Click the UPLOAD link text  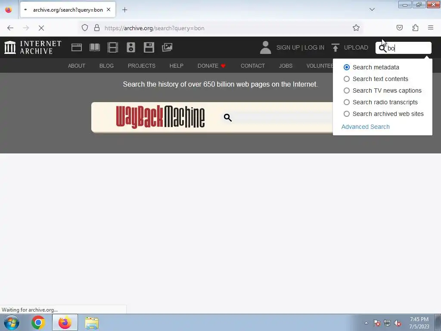(x=356, y=47)
